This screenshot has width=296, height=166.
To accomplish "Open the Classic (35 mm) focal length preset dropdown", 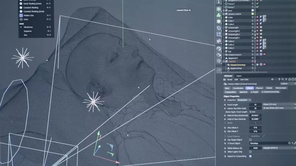I will 279,104.
